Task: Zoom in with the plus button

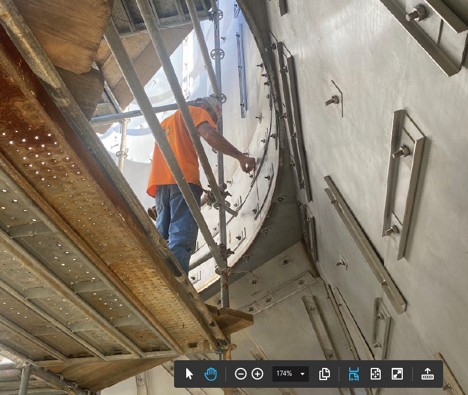Action: tap(257, 374)
